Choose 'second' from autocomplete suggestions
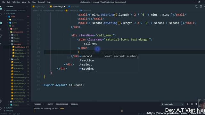Screen dimensions: 205x115 109,56
